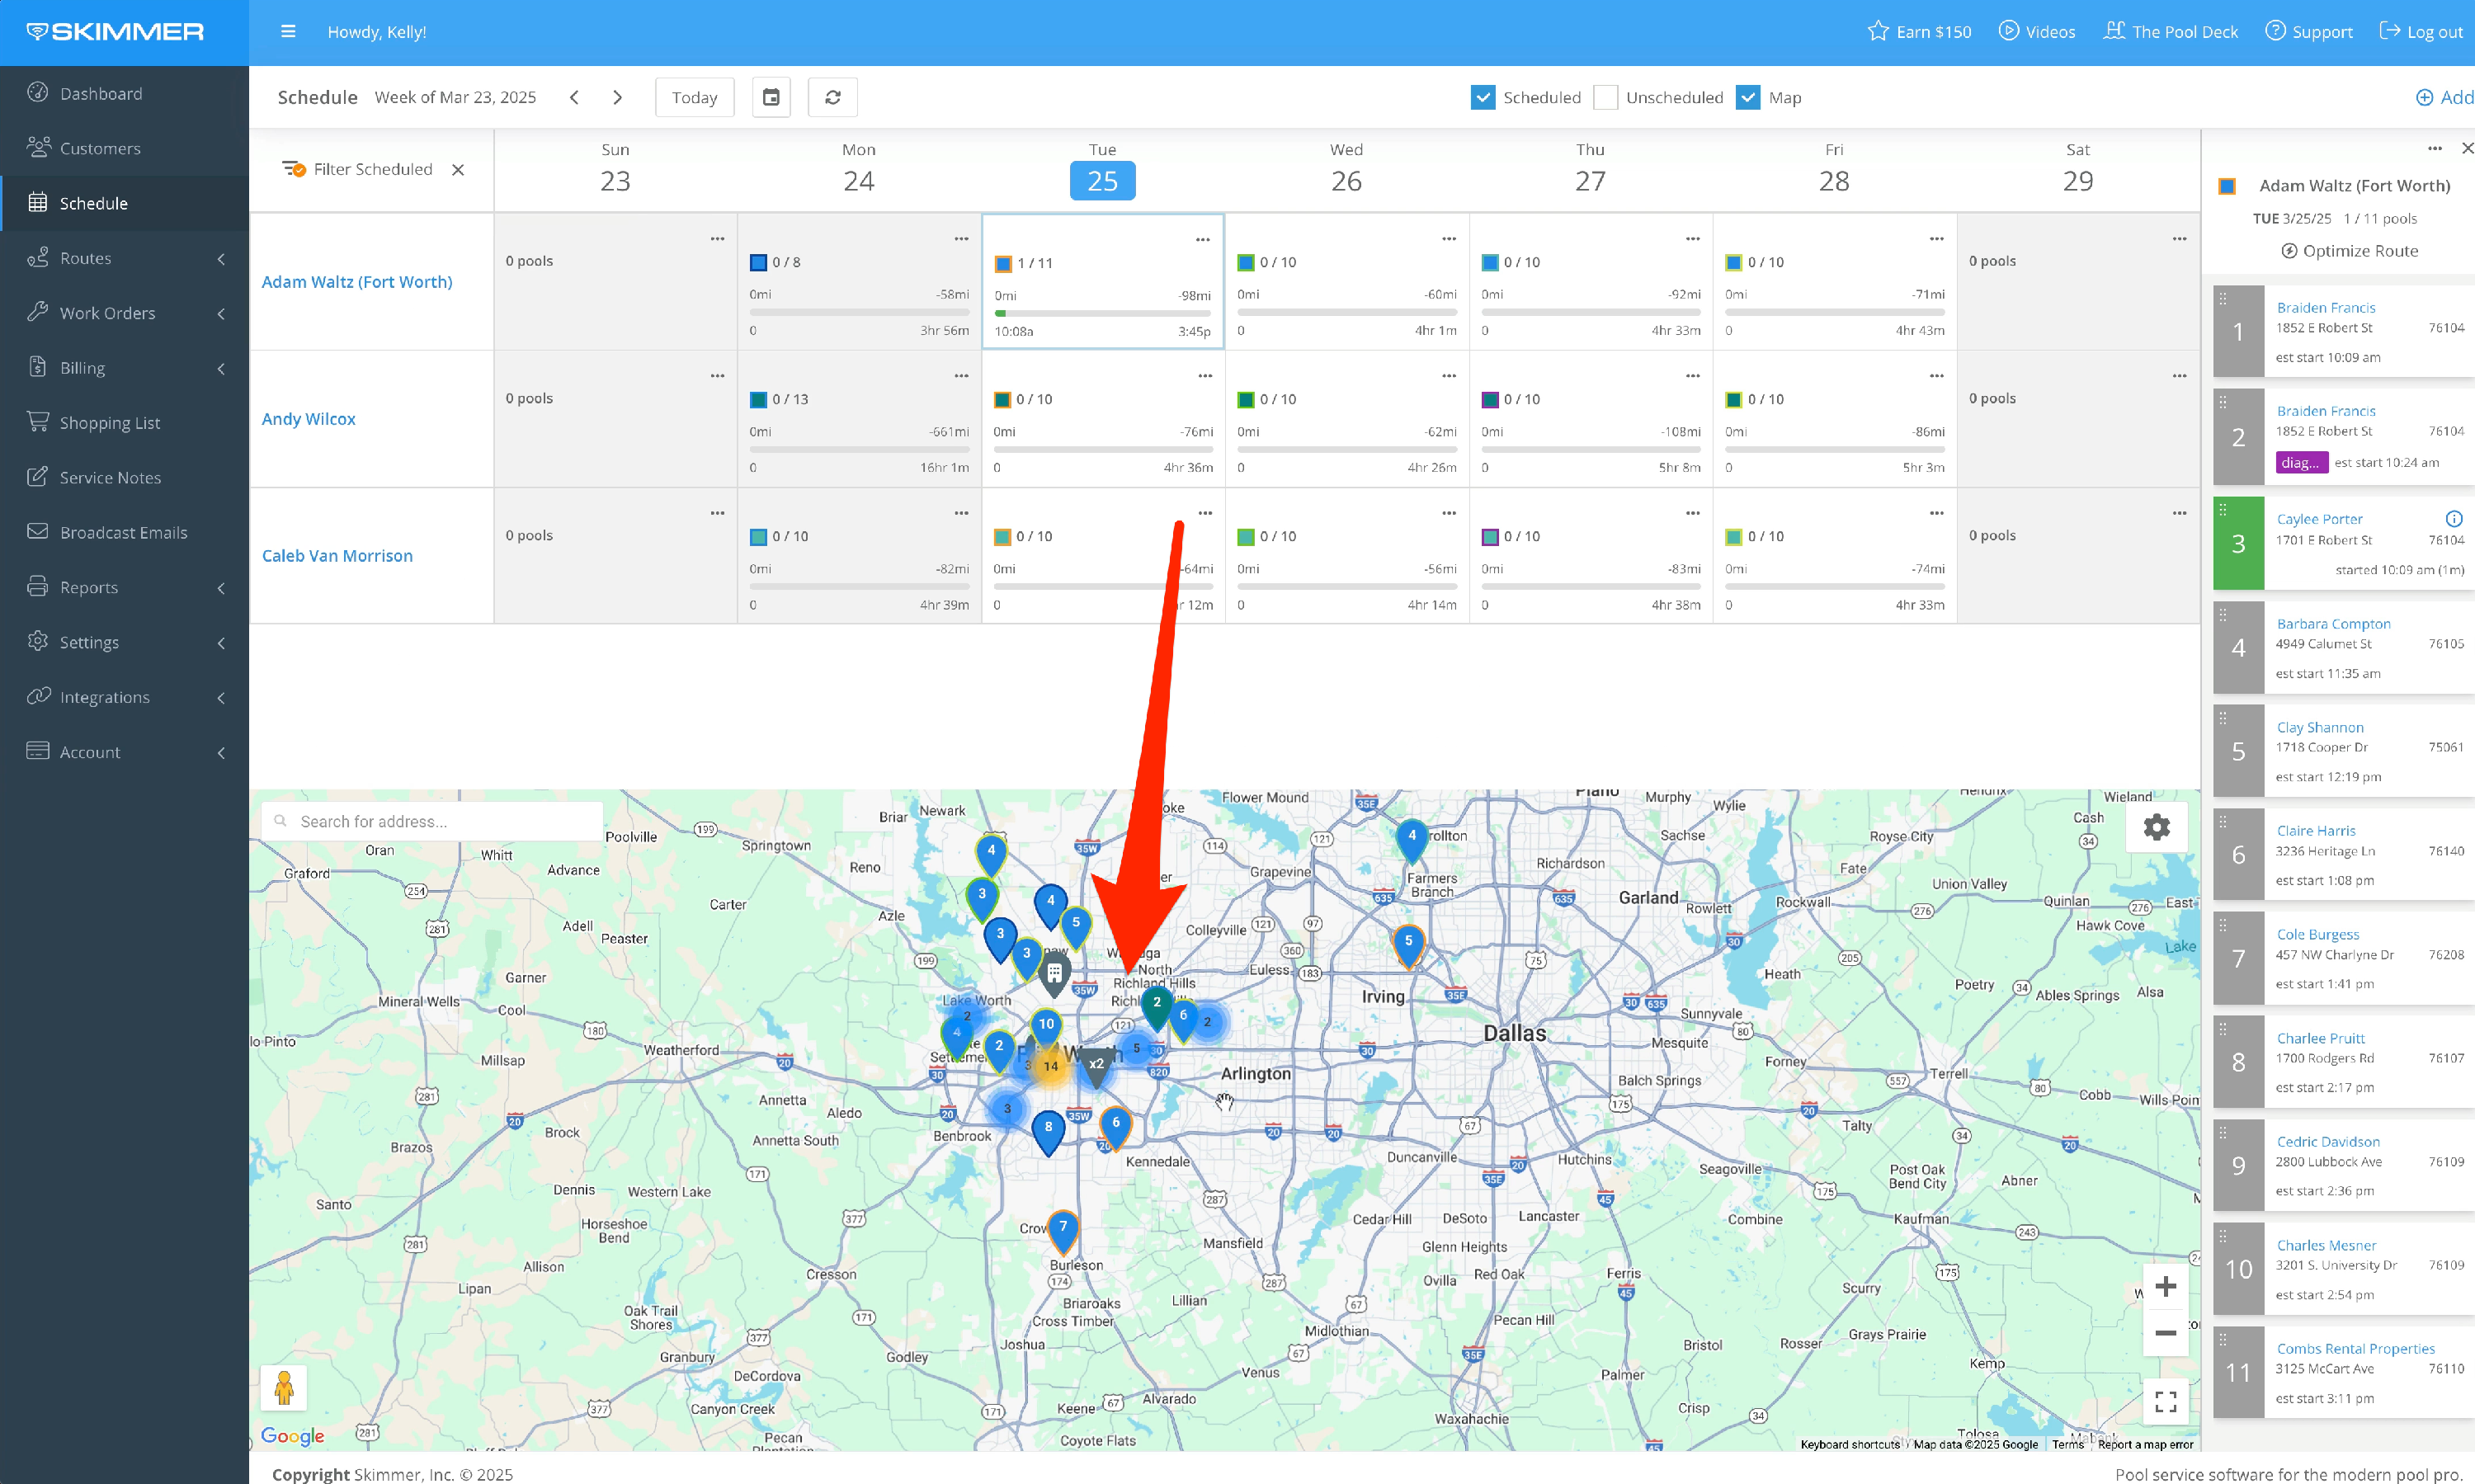This screenshot has width=2475, height=1484.
Task: Click info icon on Caylee Porter stop
Action: tap(2453, 518)
